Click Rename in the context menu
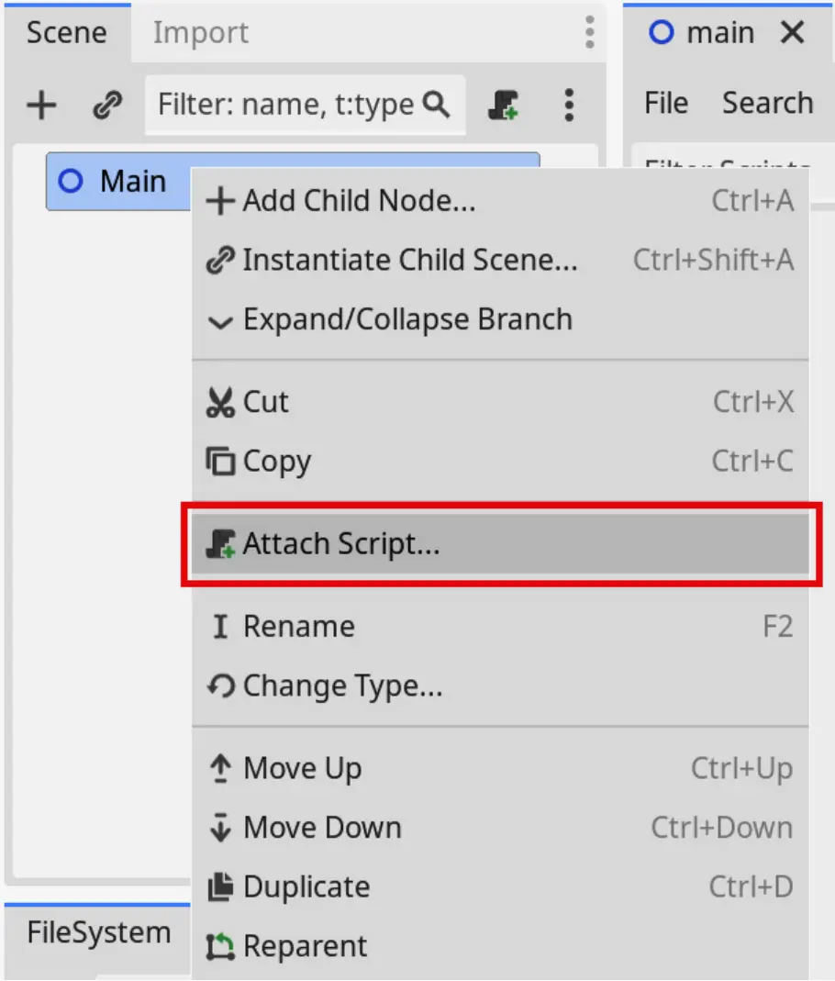 click(x=298, y=626)
